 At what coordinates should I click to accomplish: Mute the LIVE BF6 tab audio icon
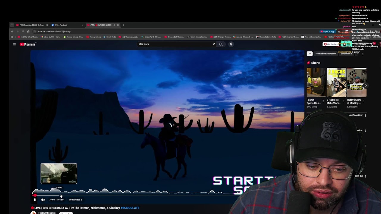[114, 25]
